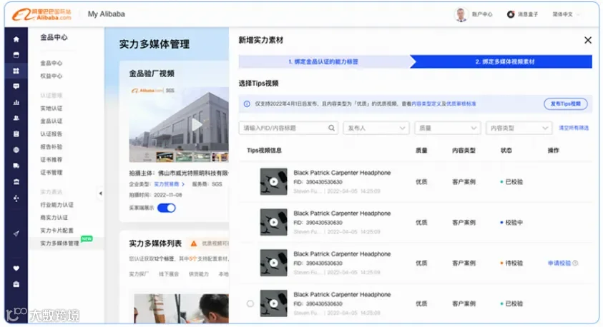Click the search magnifier in FID field

click(331, 128)
